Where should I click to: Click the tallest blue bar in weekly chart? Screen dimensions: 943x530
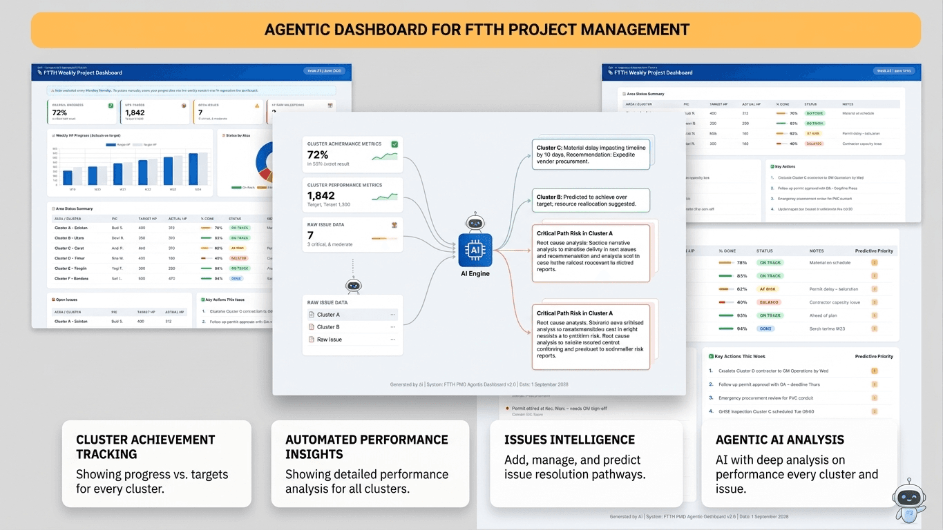[x=193, y=168]
